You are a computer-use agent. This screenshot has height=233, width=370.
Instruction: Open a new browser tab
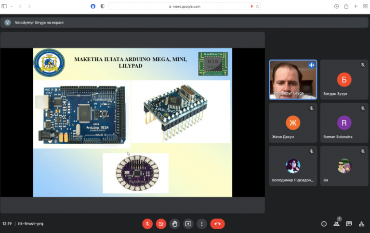pyautogui.click(x=356, y=6)
